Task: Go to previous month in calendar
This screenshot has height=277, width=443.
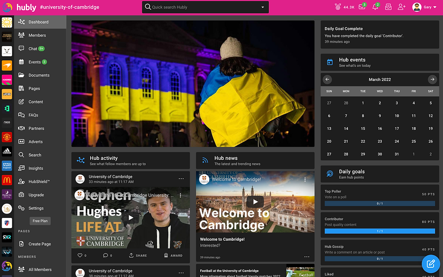Action: 327,79
